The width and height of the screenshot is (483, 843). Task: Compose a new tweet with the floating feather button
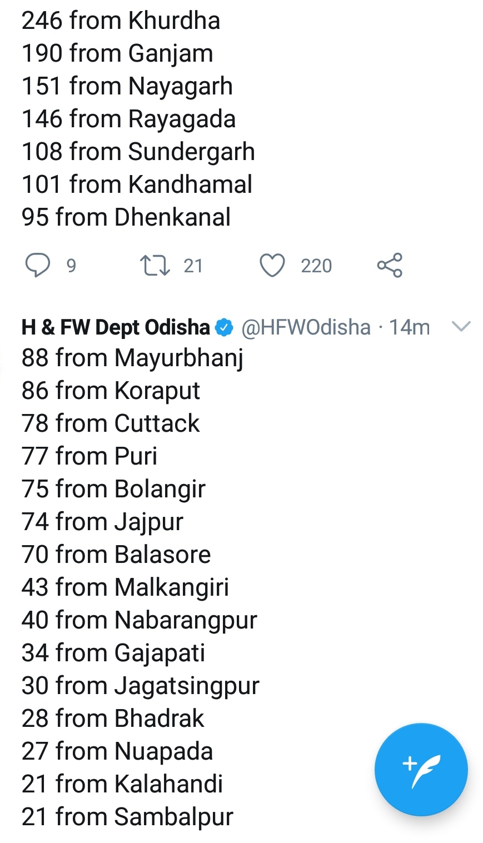click(421, 770)
